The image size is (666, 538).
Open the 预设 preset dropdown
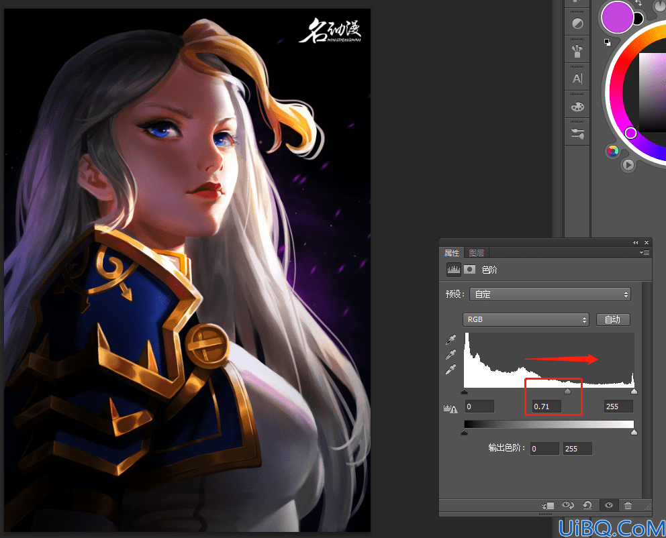550,294
